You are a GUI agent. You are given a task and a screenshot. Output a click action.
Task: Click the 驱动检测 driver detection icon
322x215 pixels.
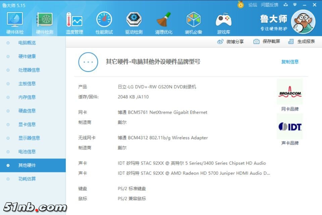coord(134,20)
